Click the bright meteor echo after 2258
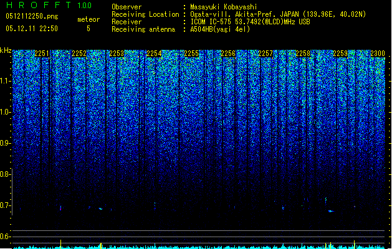 (x=331, y=211)
